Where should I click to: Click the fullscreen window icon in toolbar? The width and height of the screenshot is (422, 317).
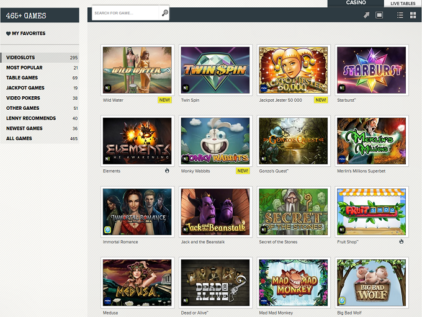379,15
